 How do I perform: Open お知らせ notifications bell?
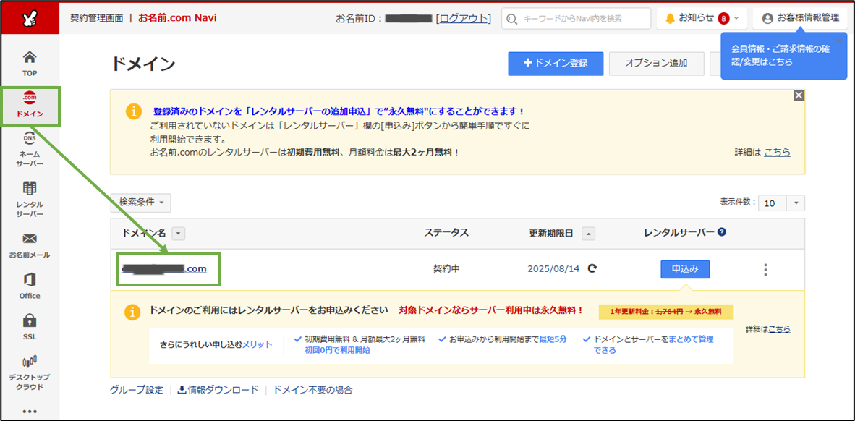tap(670, 18)
